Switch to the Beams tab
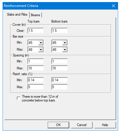This screenshot has width=121, height=133. 36,15
